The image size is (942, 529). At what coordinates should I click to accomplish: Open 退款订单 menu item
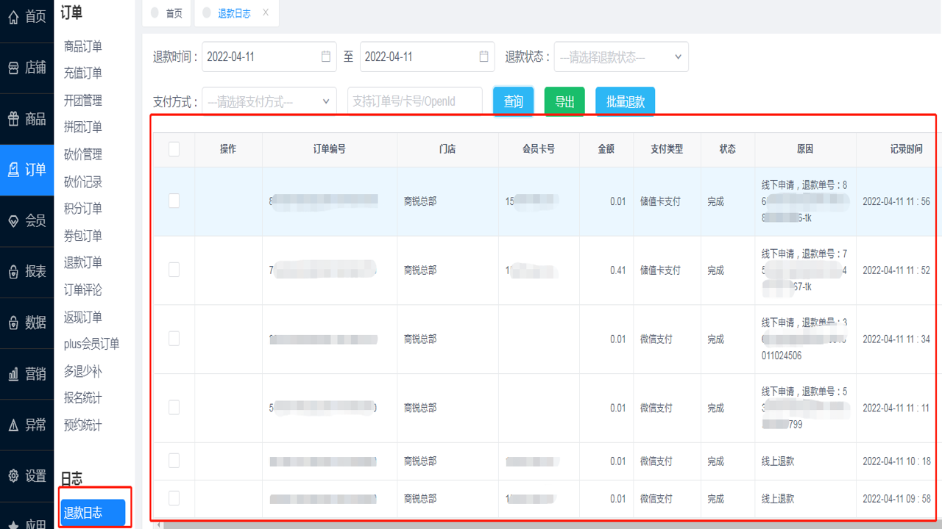click(x=83, y=262)
